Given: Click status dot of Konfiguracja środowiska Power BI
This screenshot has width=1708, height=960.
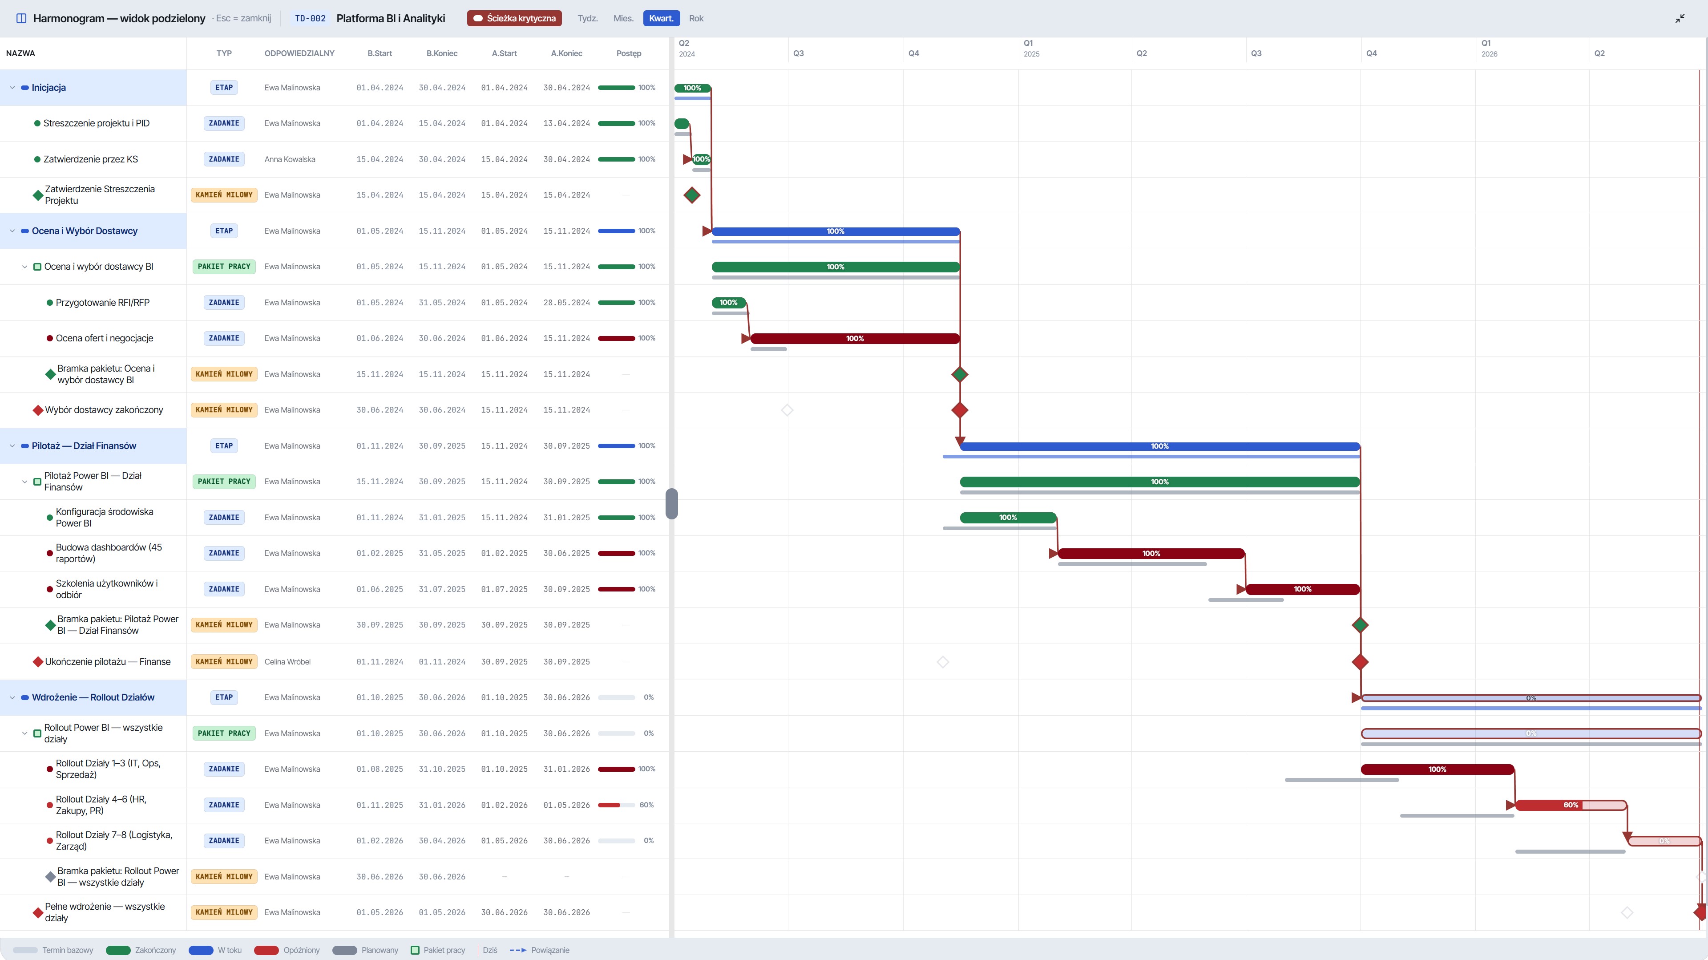Looking at the screenshot, I should point(50,518).
